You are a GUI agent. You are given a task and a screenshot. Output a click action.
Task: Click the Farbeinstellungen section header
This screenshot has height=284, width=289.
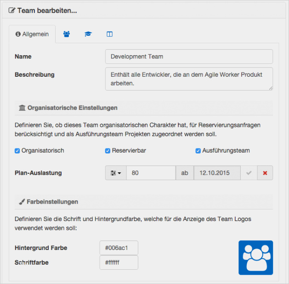pos(143,202)
